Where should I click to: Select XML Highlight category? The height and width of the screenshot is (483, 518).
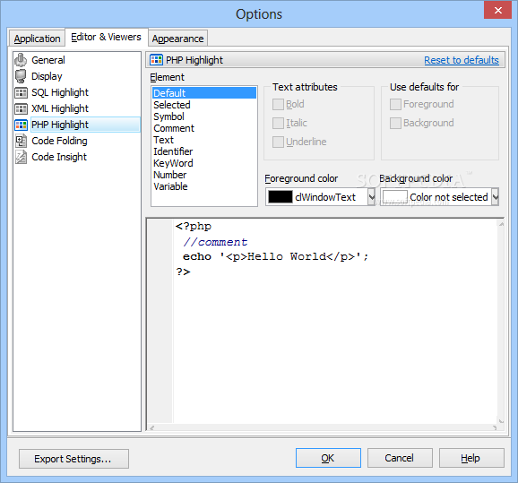pos(60,108)
